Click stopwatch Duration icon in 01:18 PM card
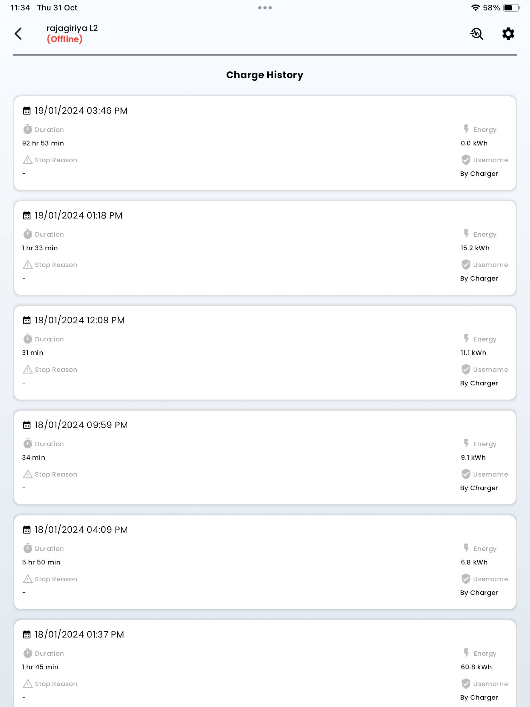The height and width of the screenshot is (707, 530). coord(28,234)
